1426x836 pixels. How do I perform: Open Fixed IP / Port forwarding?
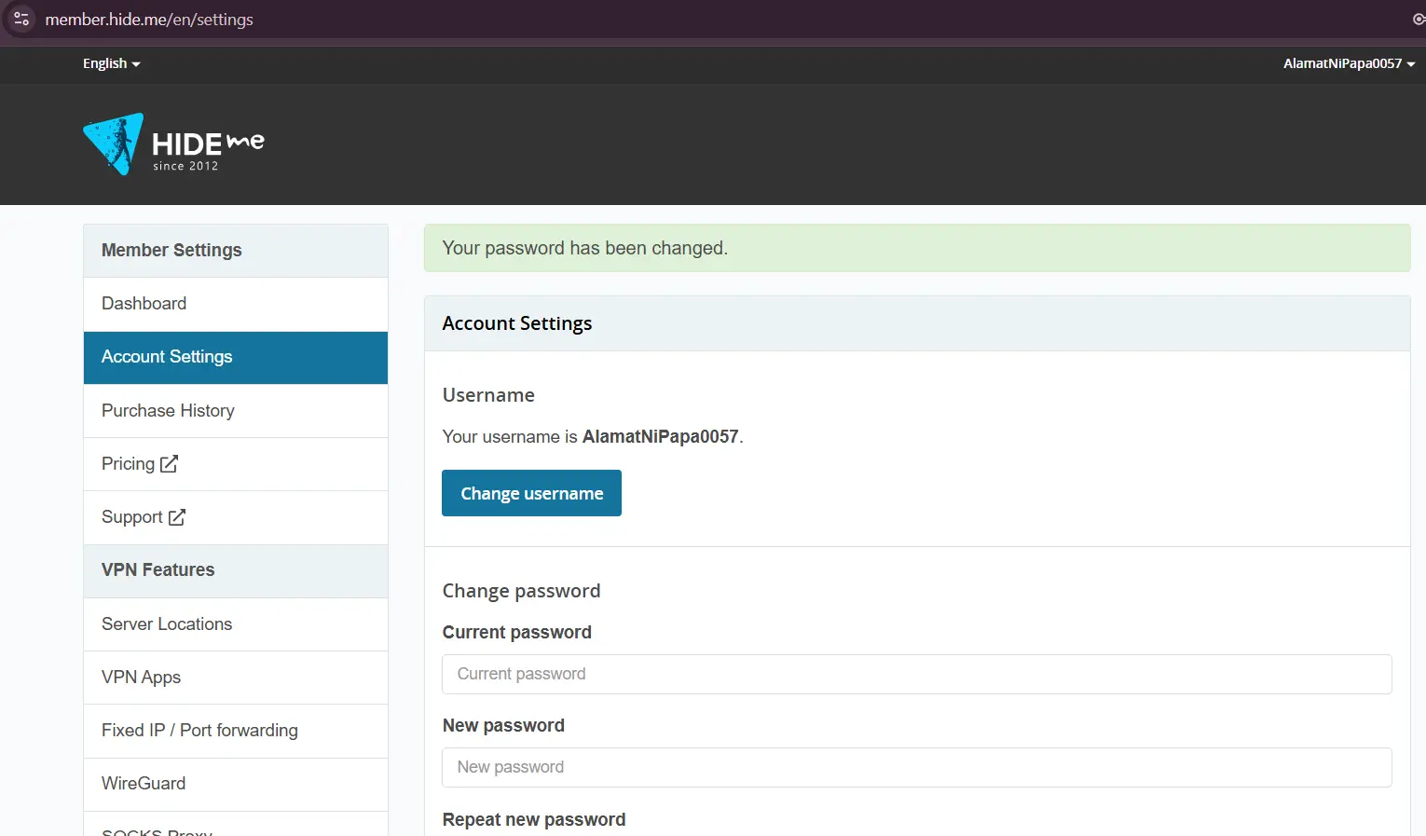[x=236, y=731]
